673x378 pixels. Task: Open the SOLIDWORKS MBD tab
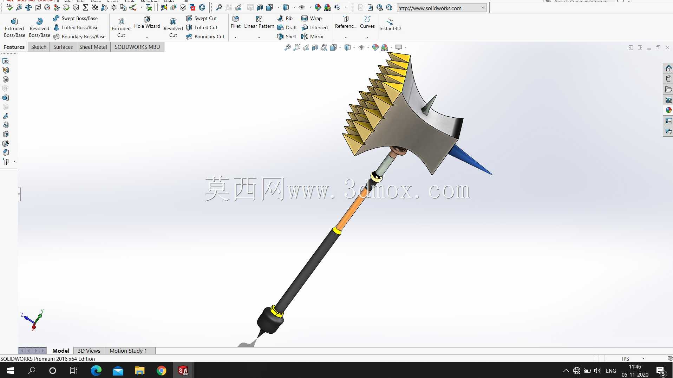(x=137, y=47)
